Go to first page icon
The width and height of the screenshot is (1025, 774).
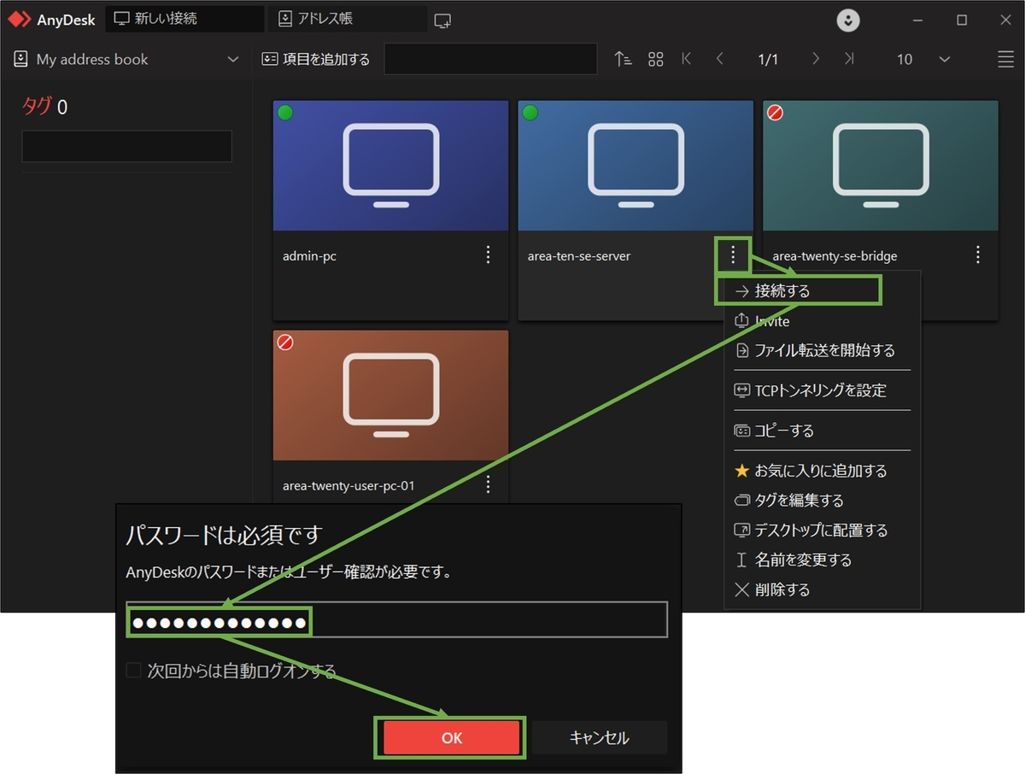[687, 59]
